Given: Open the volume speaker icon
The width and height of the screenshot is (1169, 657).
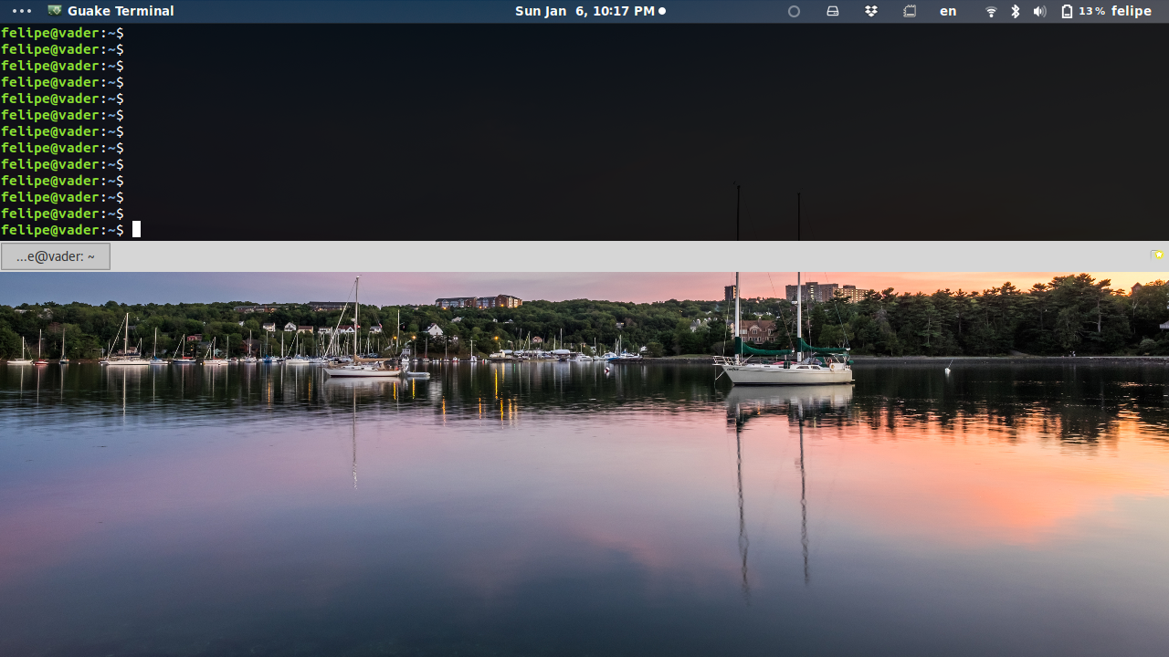Looking at the screenshot, I should tap(1039, 11).
